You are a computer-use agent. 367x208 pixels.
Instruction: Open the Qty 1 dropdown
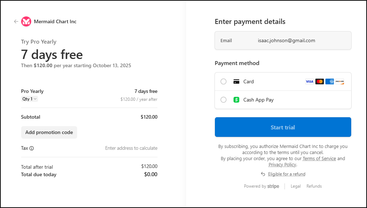coord(29,99)
